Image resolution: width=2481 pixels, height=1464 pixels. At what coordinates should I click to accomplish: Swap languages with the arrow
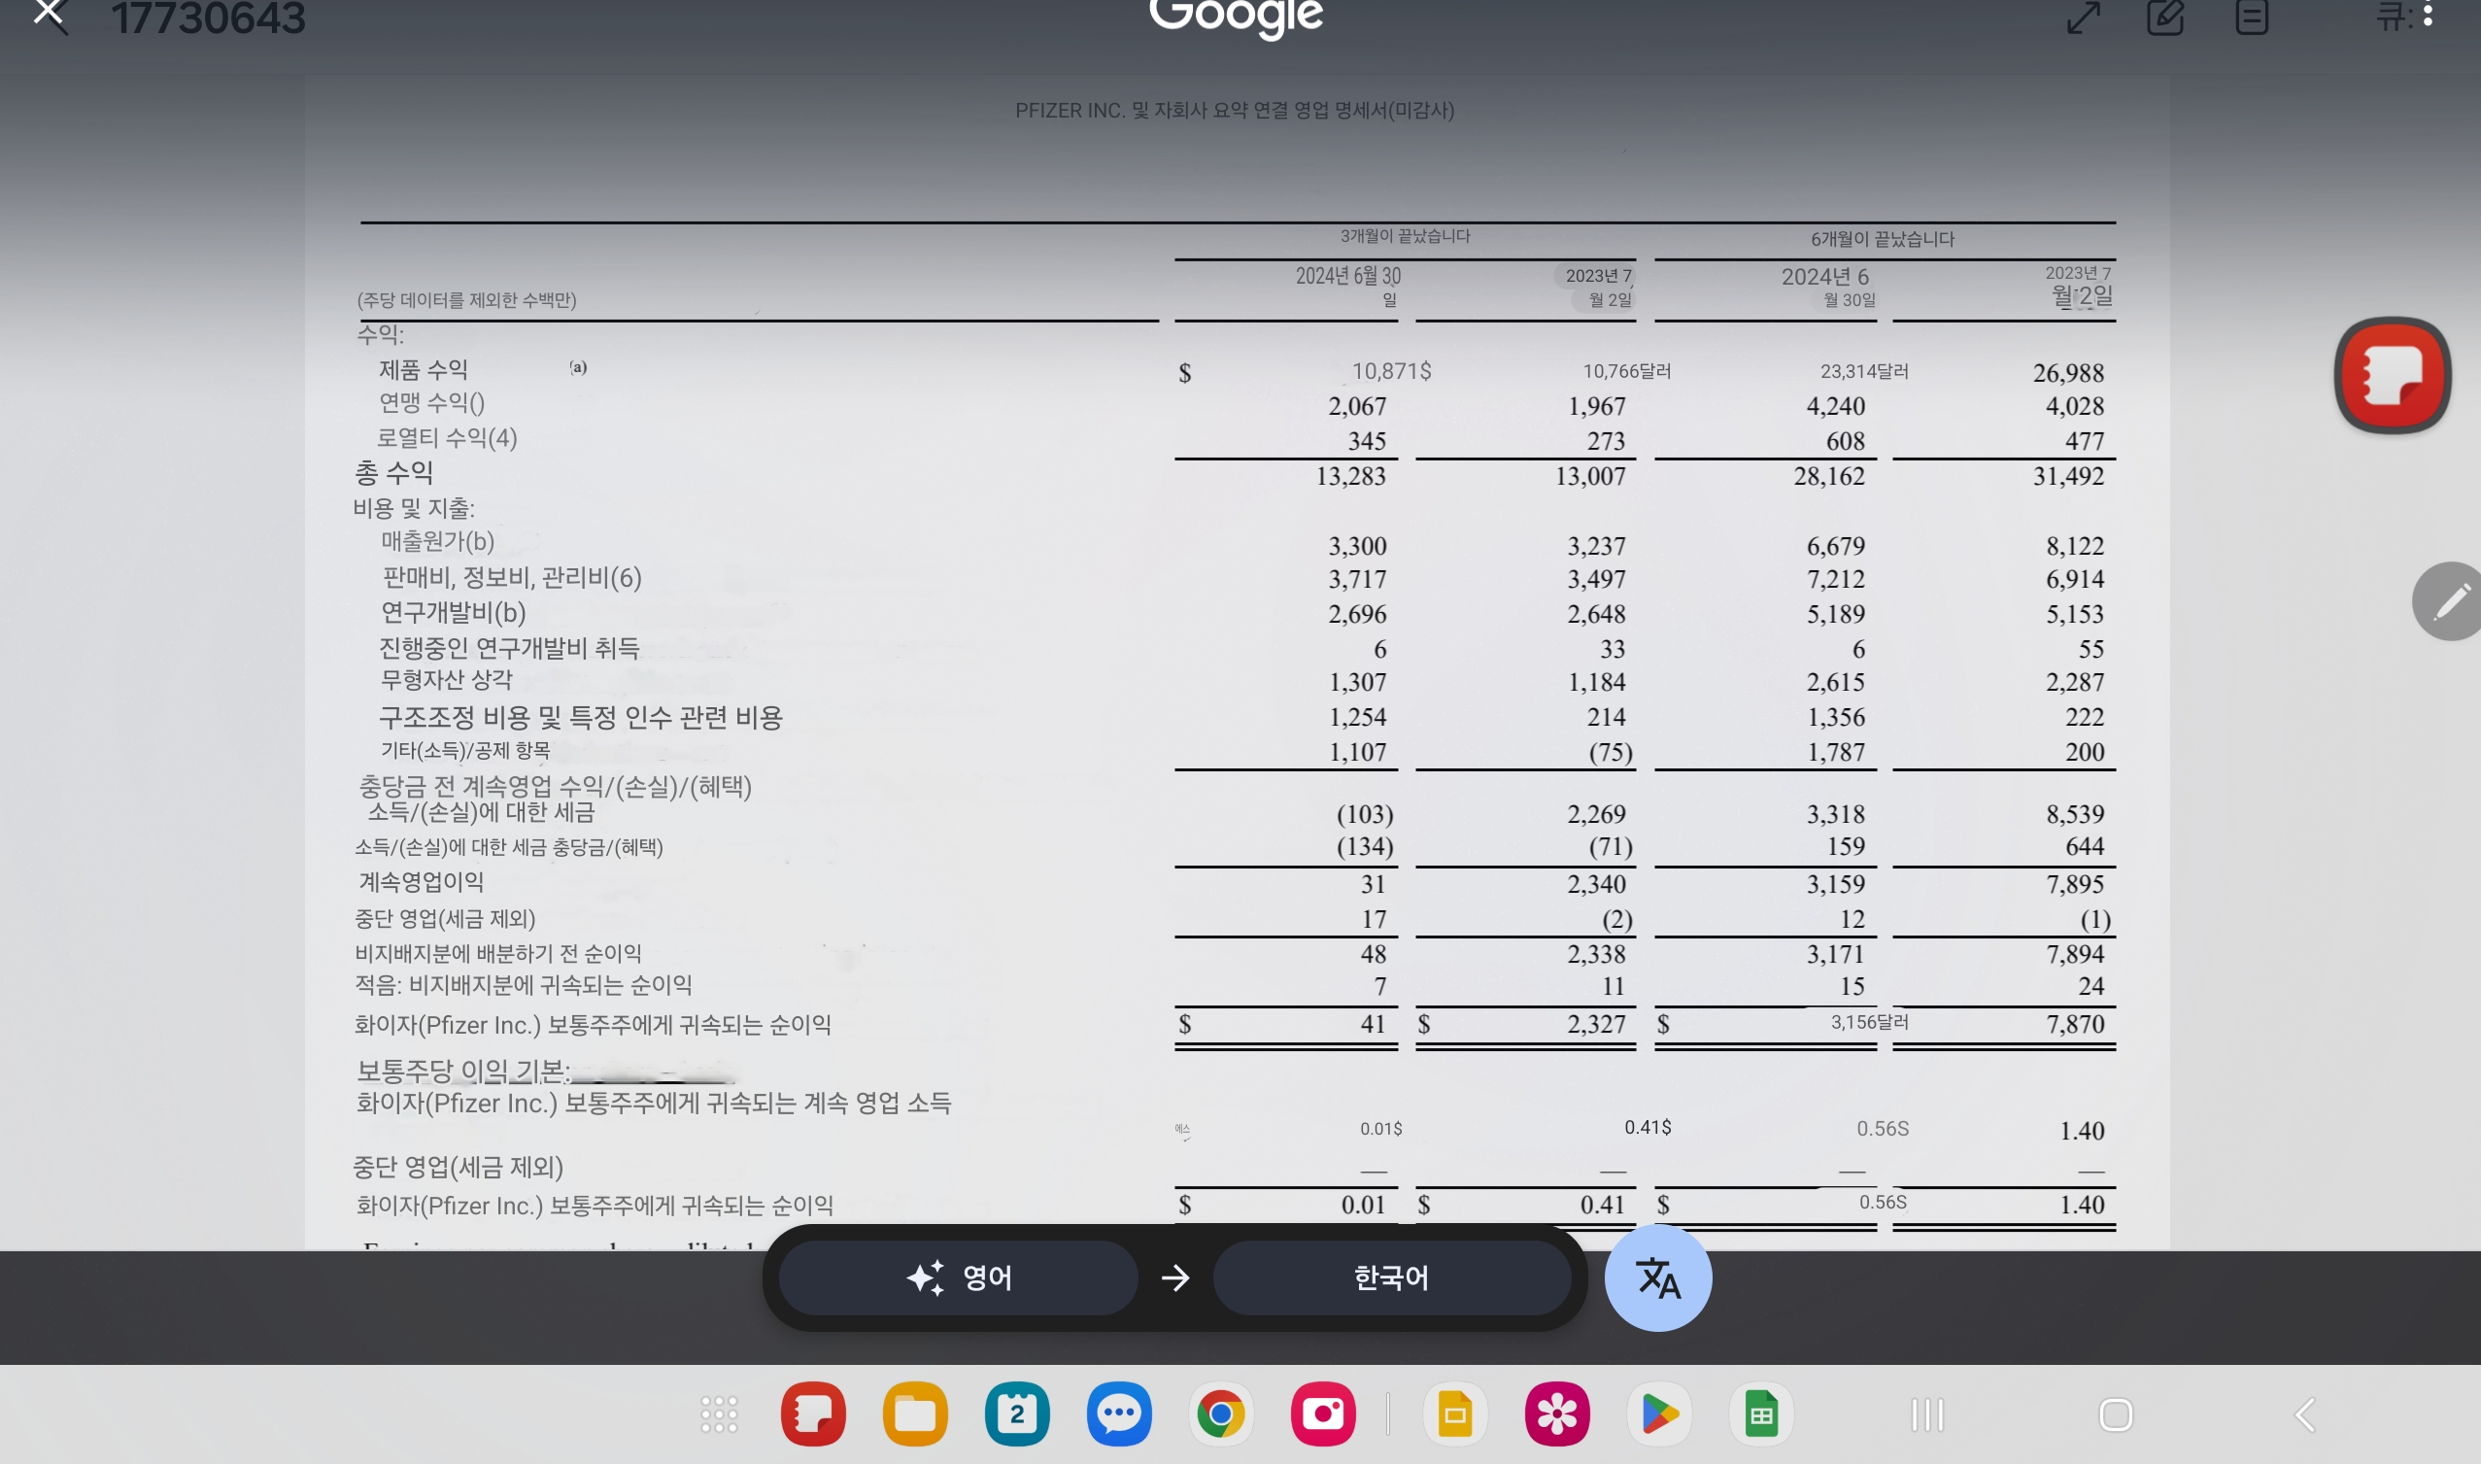tap(1174, 1277)
